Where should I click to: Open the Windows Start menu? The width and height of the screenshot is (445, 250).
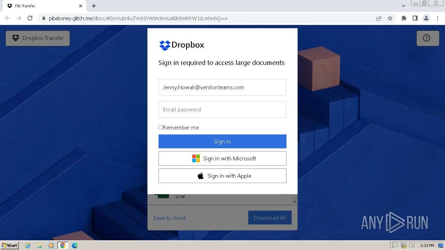(x=10, y=245)
